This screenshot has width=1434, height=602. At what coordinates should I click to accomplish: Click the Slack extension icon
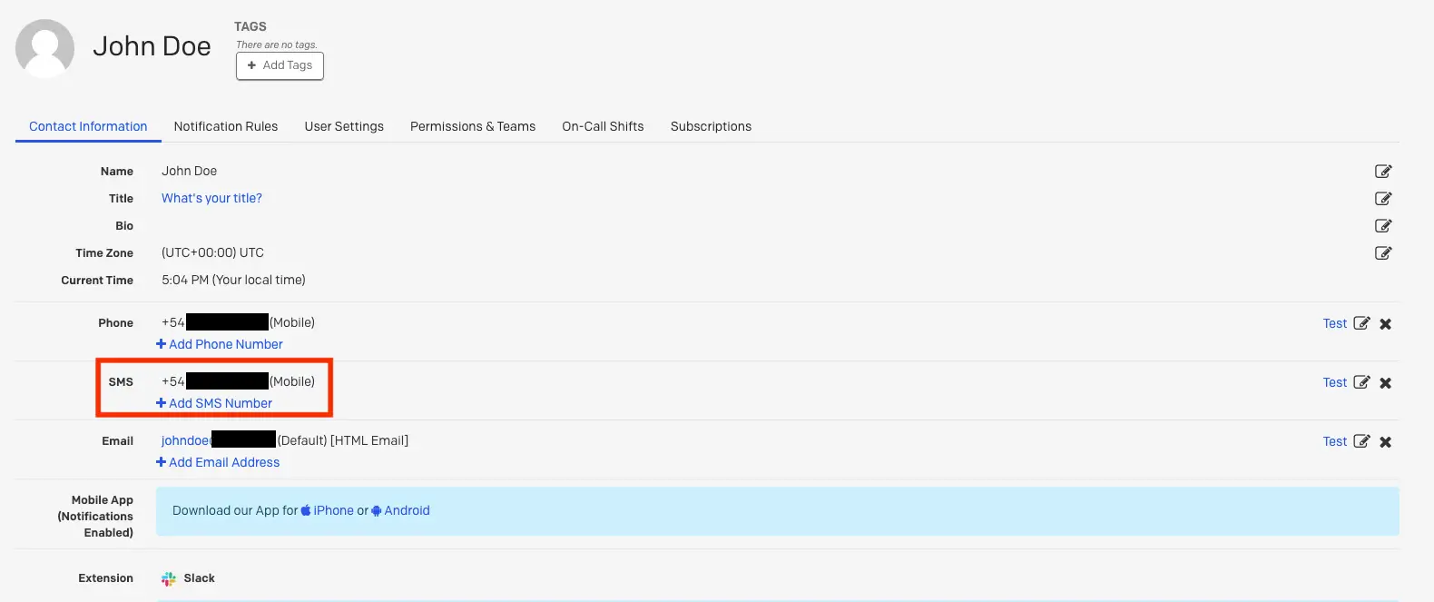click(x=169, y=578)
